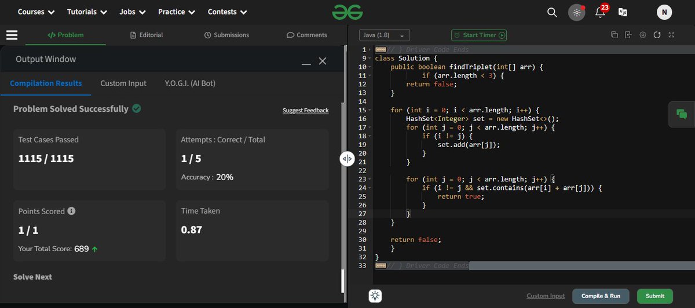
Task: Open the Java (1.8) language dropdown
Action: (x=385, y=35)
